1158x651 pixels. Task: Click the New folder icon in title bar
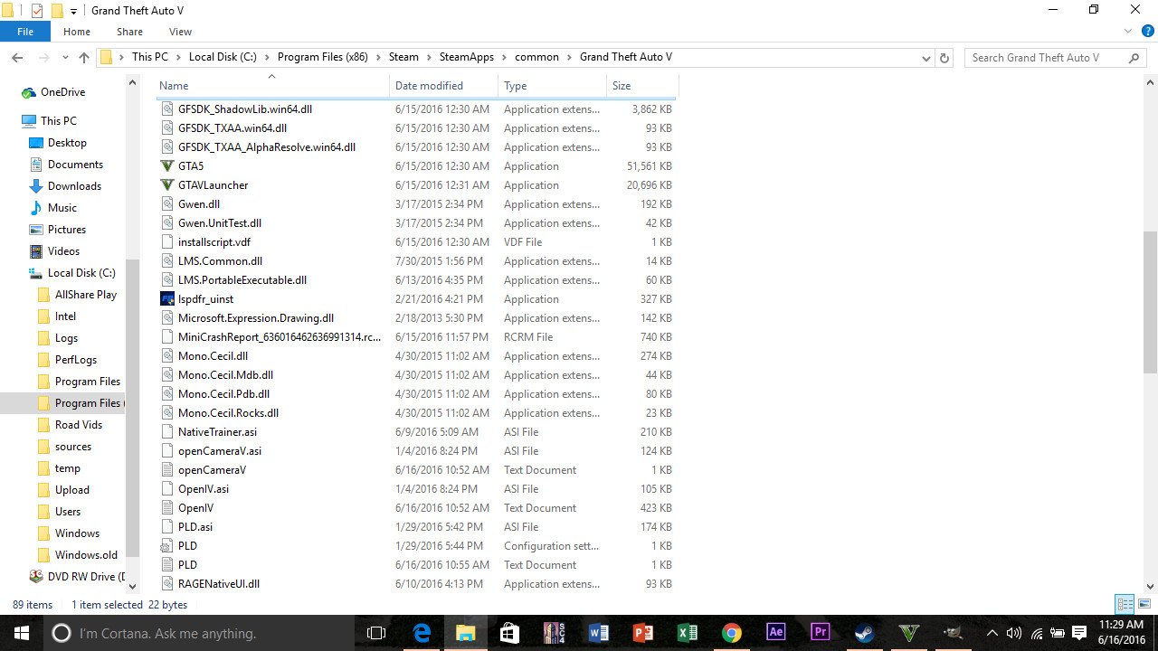click(x=57, y=11)
